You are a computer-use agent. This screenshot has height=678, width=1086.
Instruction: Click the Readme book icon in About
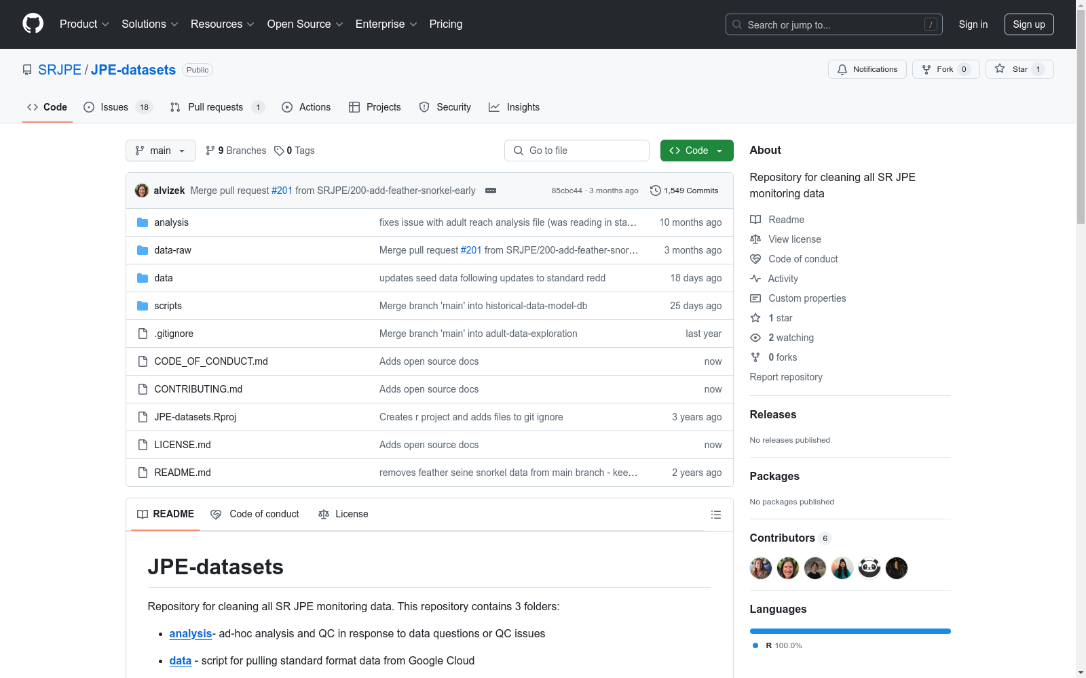[755, 220]
